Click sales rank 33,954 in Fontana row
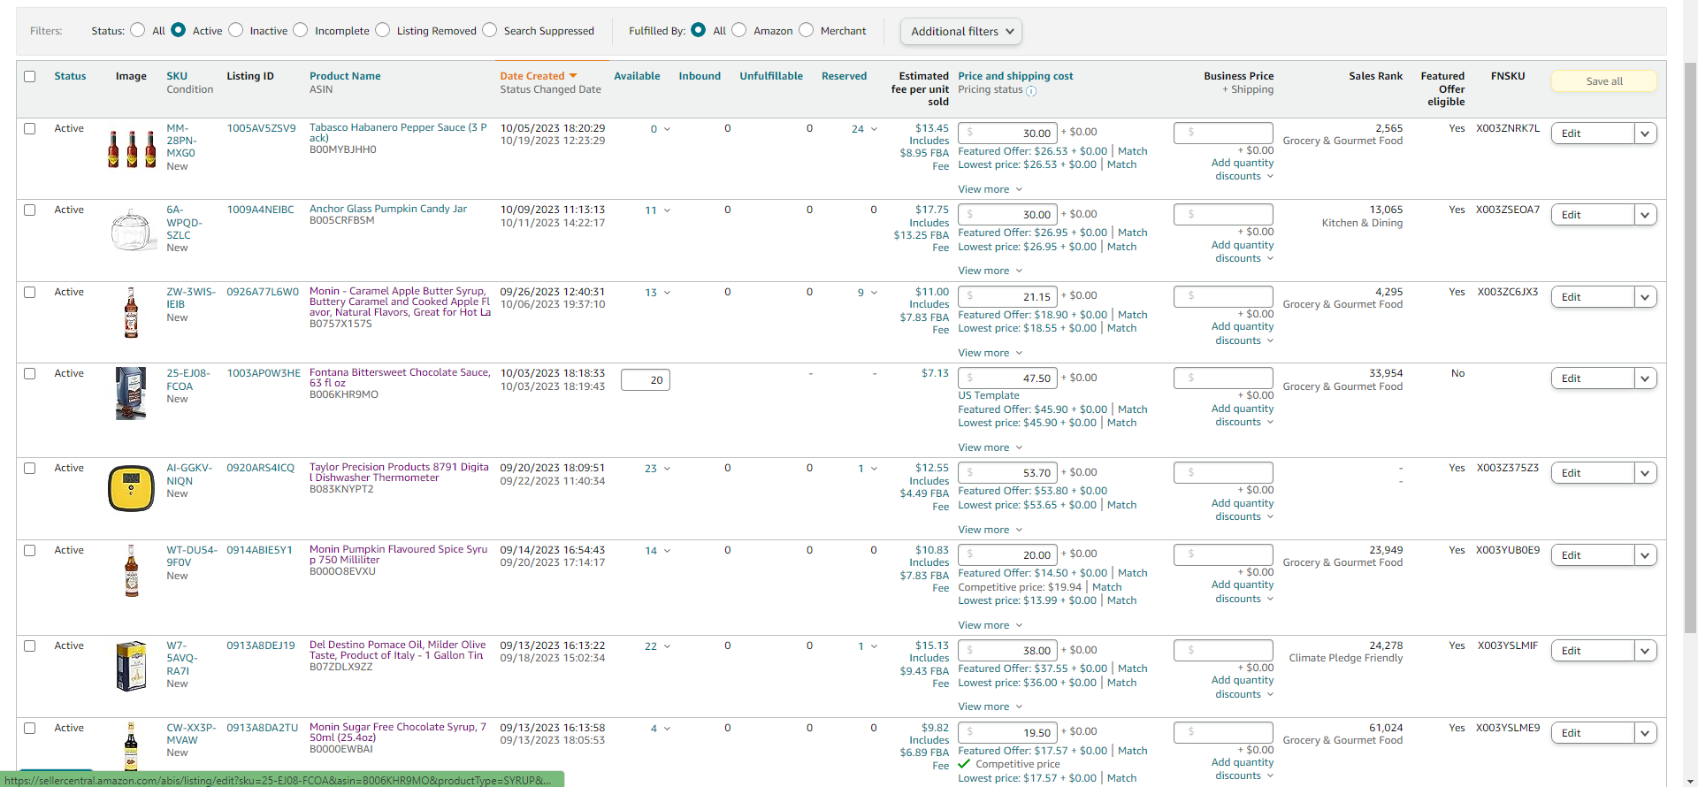Screen dimensions: 1698x787 click(x=1386, y=373)
